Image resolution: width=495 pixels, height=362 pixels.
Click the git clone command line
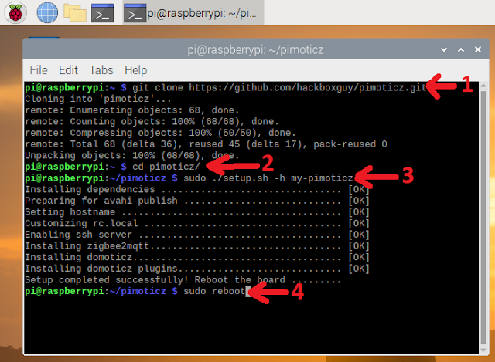coord(225,87)
